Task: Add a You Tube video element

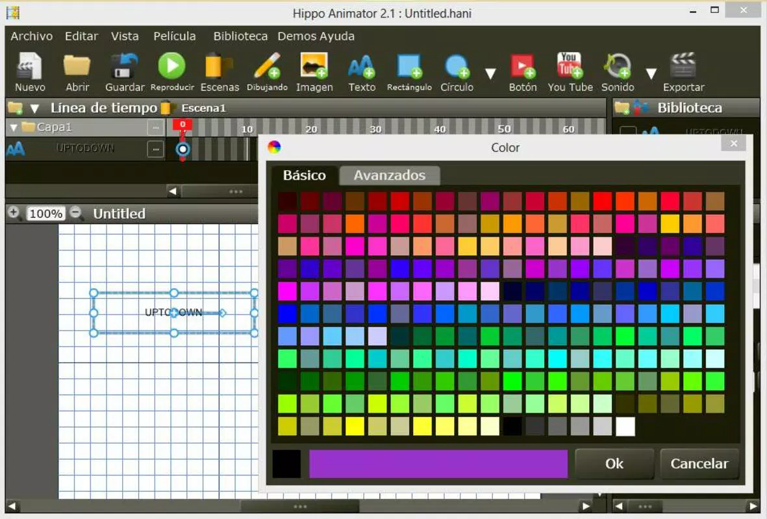Action: tap(570, 71)
